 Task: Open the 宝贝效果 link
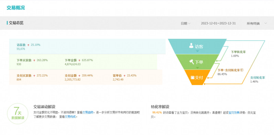234,112
